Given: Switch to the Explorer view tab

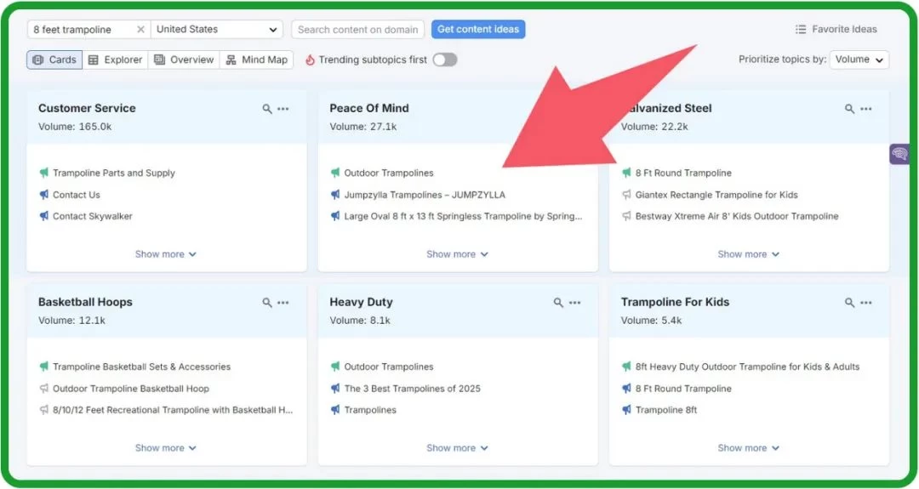Looking at the screenshot, I should click(116, 60).
